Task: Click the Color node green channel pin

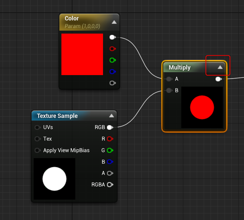Action: [113, 60]
